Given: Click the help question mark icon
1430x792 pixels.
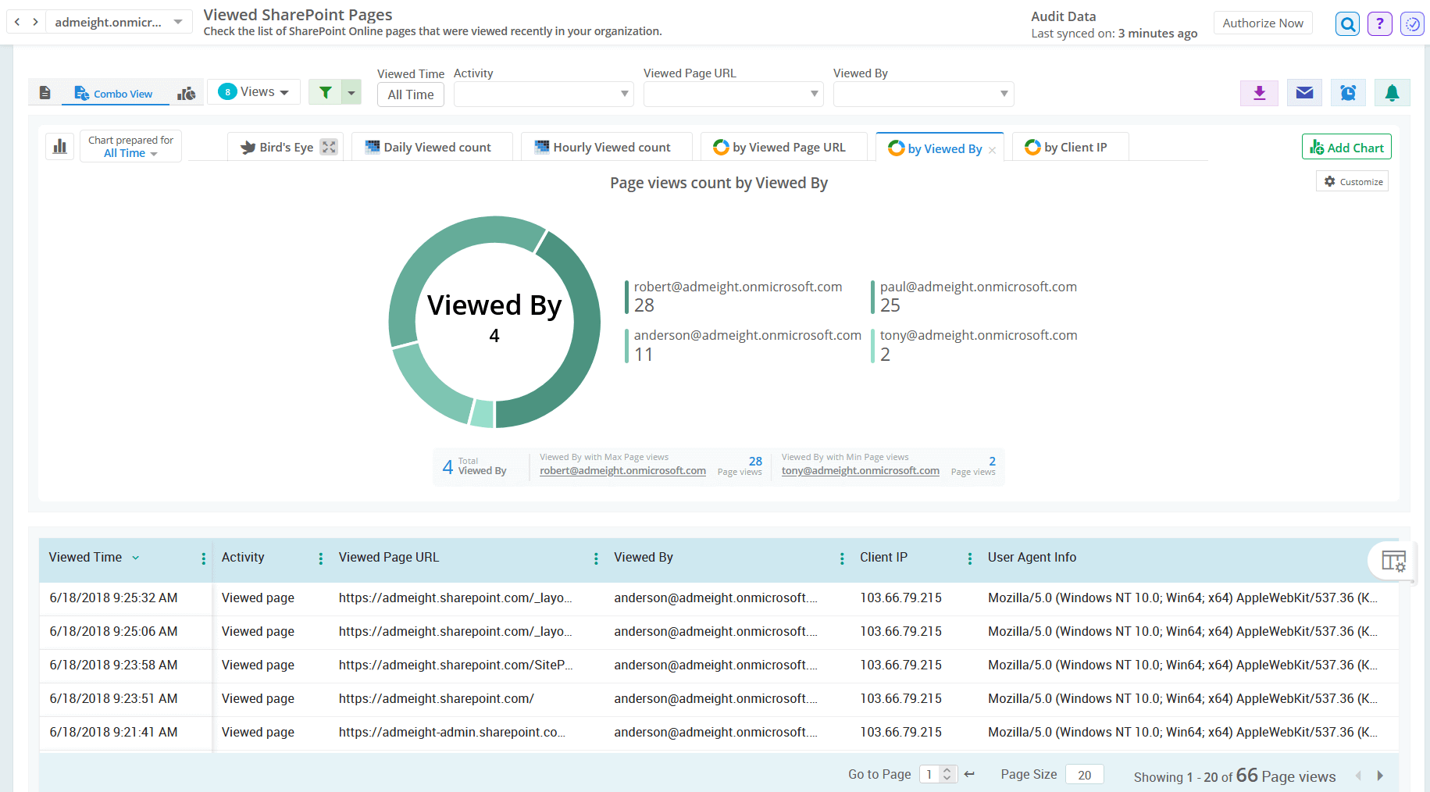Looking at the screenshot, I should point(1379,23).
